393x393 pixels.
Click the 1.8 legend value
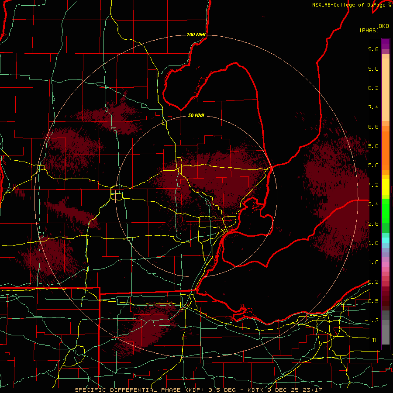[373, 243]
